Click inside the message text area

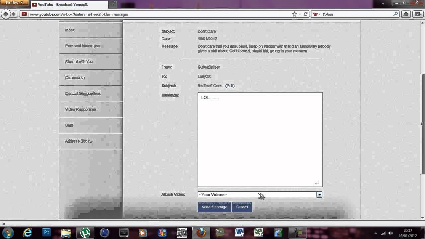click(x=260, y=139)
